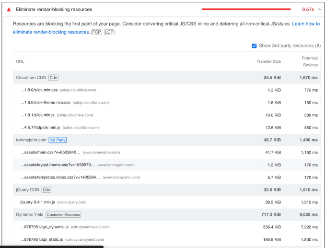Click the 10.0 KiB transfer size value
Viewport: 326px width, 248px height.
point(273,115)
